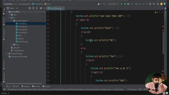The width and height of the screenshot is (169, 95).
Task: Open the editor tabs three-dot menu
Action: (162, 8)
